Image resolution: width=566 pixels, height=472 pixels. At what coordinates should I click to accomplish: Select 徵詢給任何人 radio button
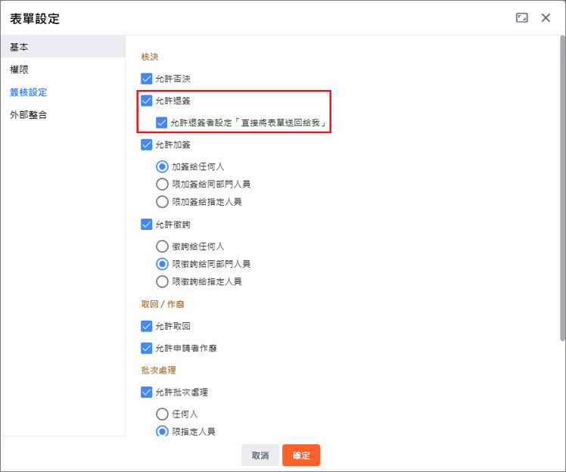(162, 246)
